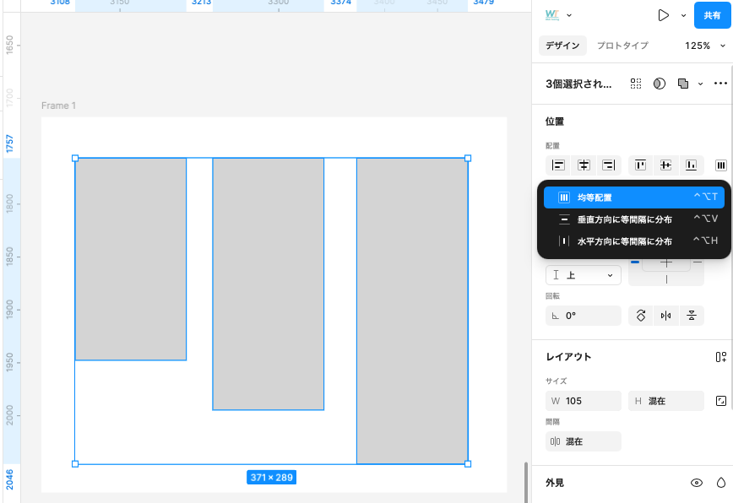Open the 上 vertical constraint dropdown
The image size is (733, 503).
(x=583, y=275)
